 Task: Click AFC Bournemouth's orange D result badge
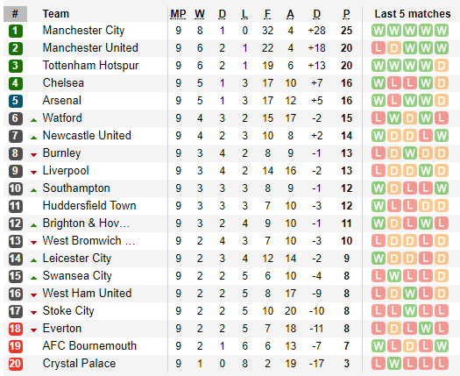(x=410, y=346)
